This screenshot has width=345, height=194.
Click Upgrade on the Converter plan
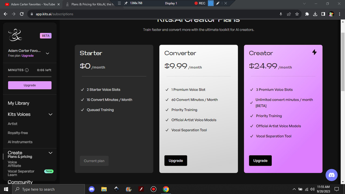(x=176, y=161)
